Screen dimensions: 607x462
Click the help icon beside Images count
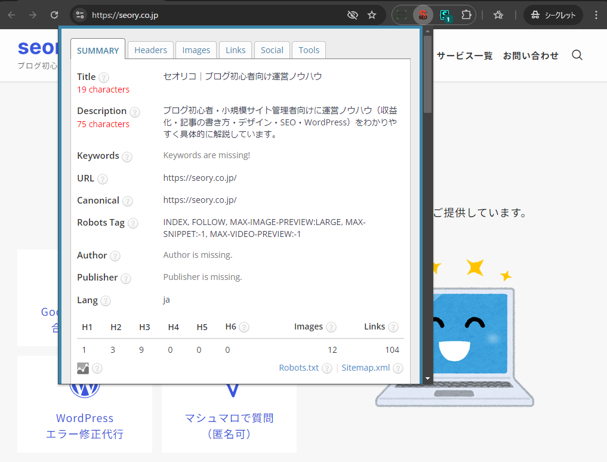pyautogui.click(x=331, y=328)
